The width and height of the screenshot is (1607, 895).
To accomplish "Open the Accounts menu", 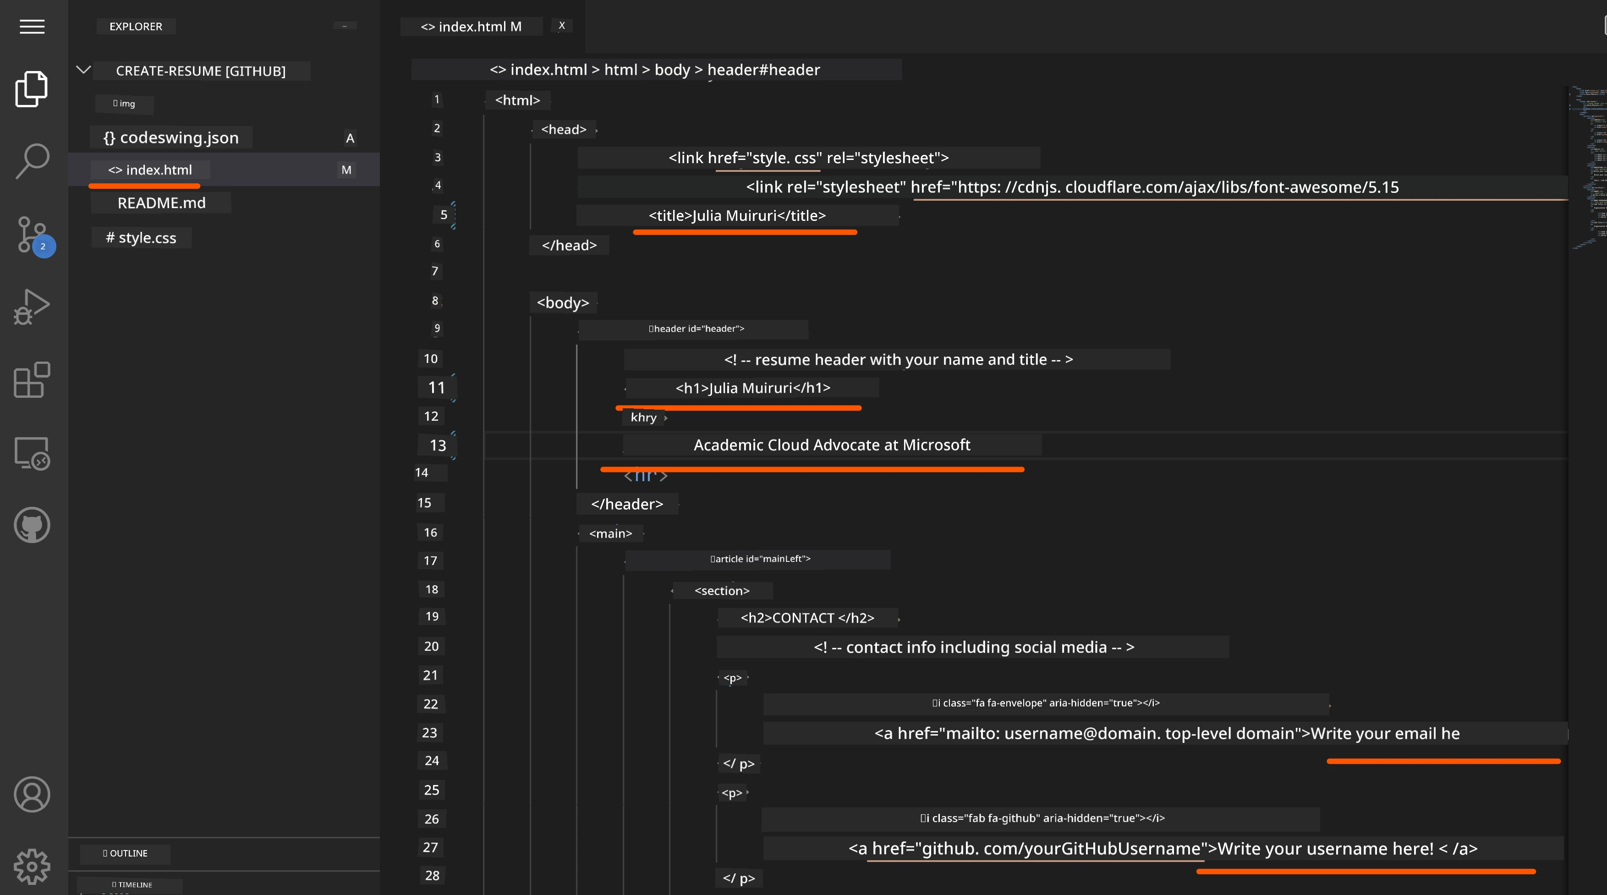I will [32, 795].
